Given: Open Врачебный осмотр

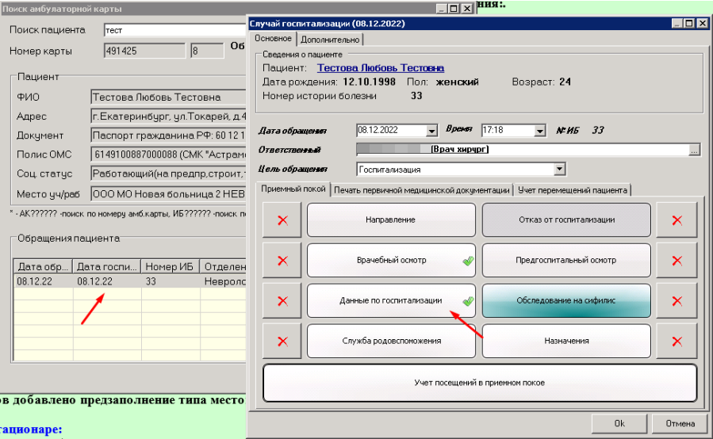Looking at the screenshot, I should point(391,261).
